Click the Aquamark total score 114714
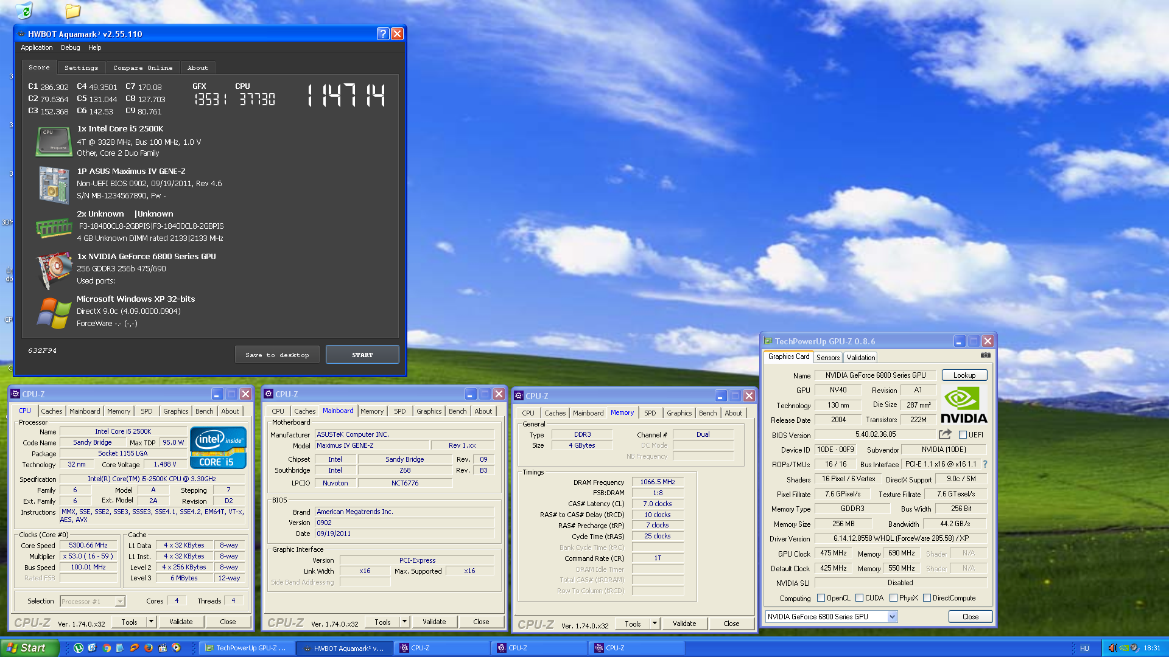Viewport: 1169px width, 657px height. (x=346, y=96)
